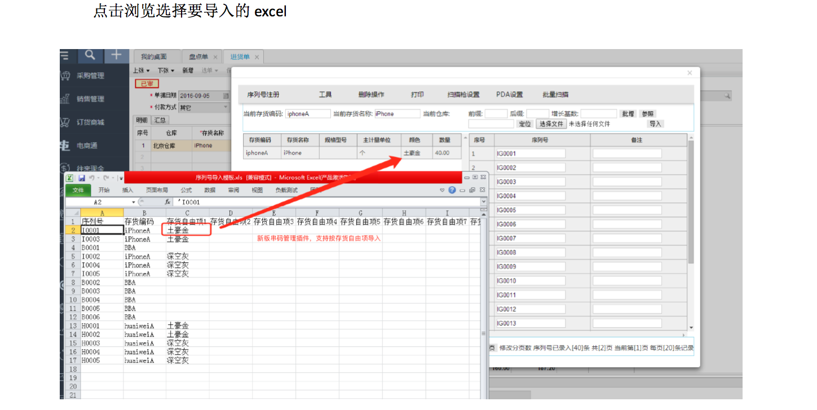
Task: Open the 扫描枪设置 menu
Action: 463,95
